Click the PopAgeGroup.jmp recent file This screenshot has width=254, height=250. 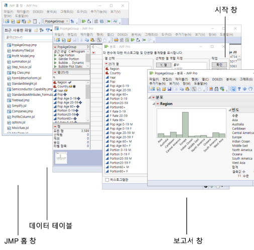pyautogui.click(x=24, y=45)
